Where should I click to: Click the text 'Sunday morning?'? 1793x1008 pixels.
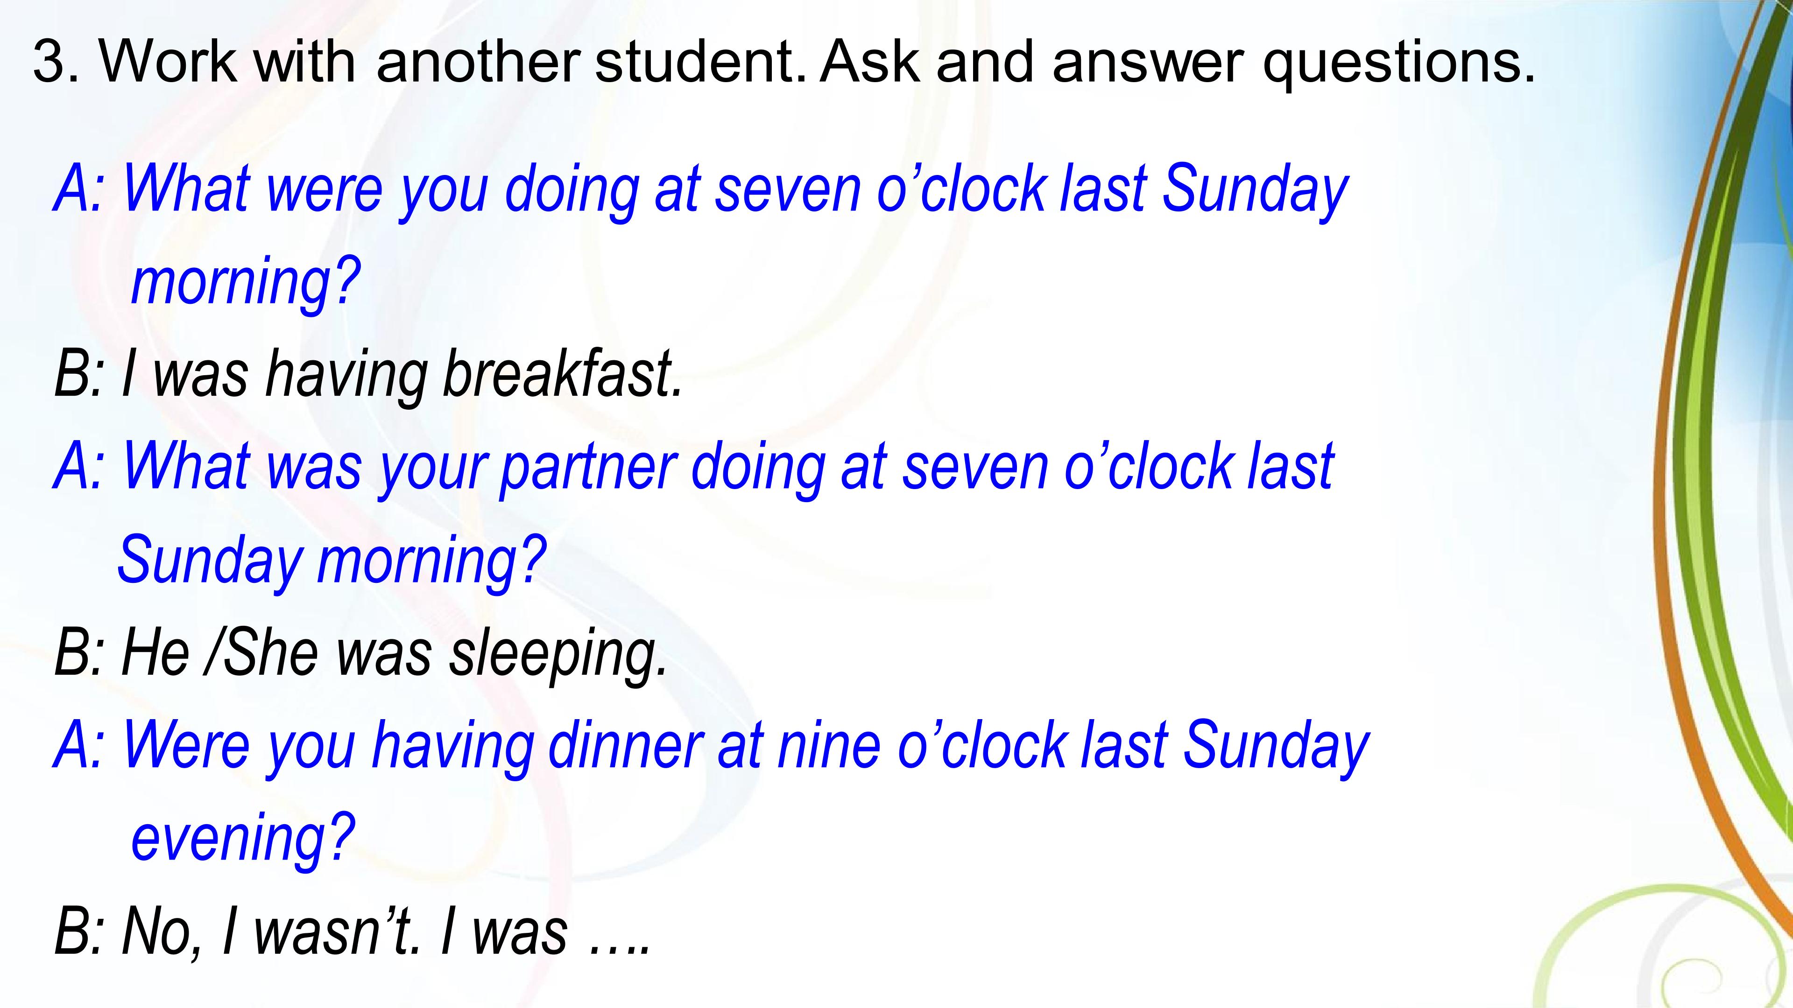332,560
